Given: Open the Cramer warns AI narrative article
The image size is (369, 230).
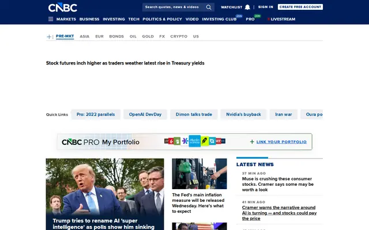Looking at the screenshot, I should 279,213.
